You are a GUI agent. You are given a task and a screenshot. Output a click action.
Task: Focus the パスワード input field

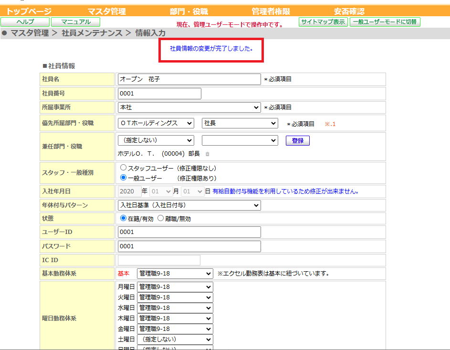click(x=189, y=246)
